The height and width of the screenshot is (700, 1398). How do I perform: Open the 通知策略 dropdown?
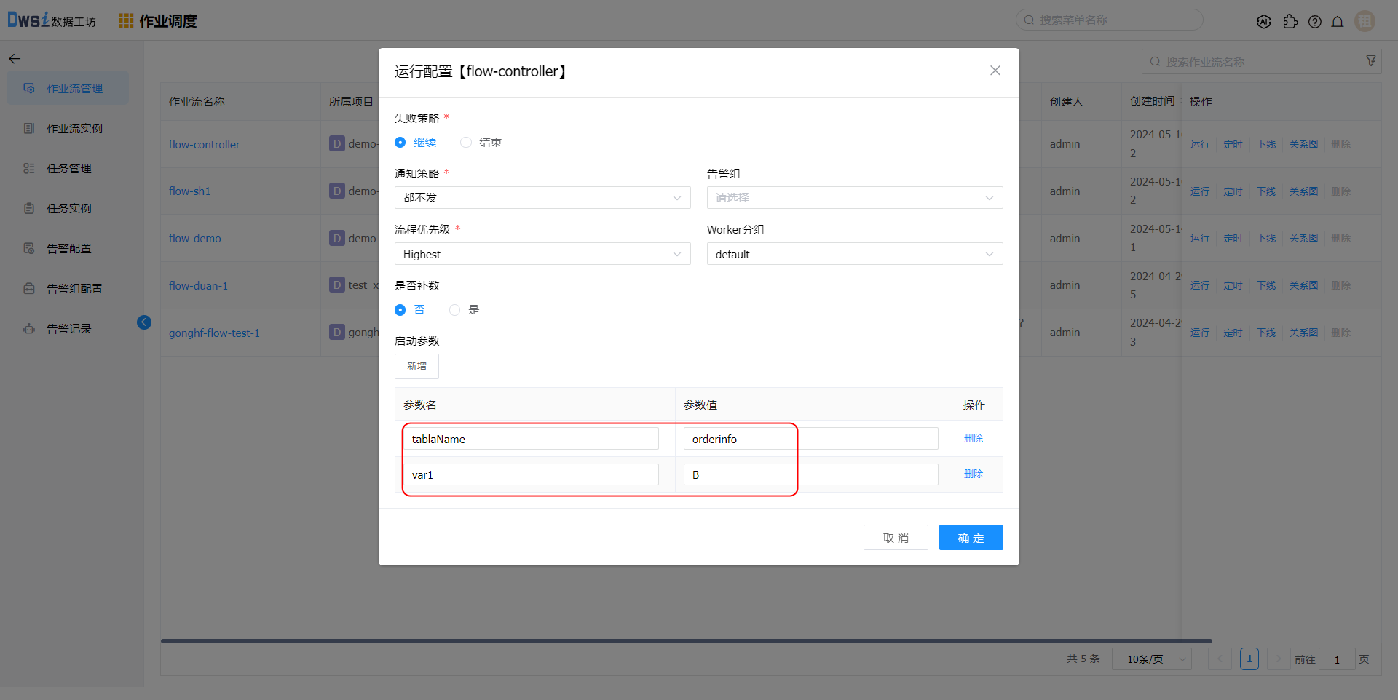(x=542, y=198)
